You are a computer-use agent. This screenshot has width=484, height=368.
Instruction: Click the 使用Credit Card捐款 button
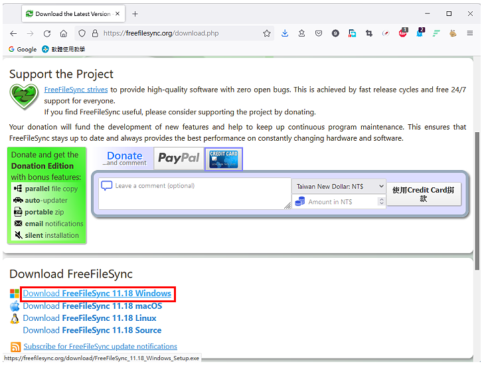[x=424, y=194]
